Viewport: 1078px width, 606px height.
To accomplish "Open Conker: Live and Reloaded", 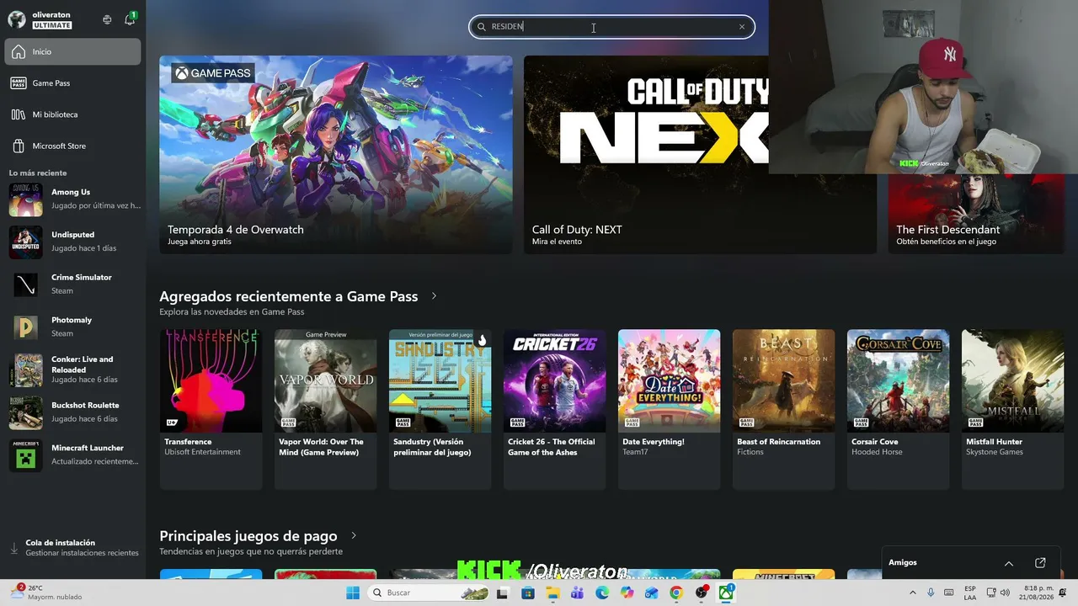I will pyautogui.click(x=74, y=369).
